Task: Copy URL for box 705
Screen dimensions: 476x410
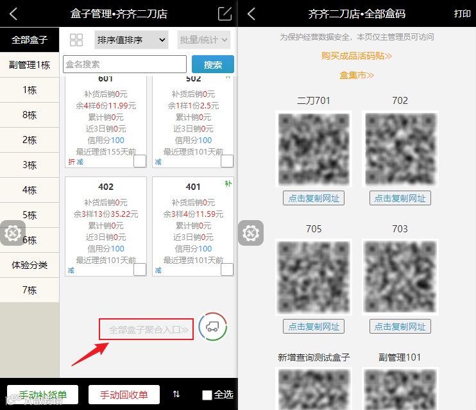Action: pyautogui.click(x=314, y=327)
